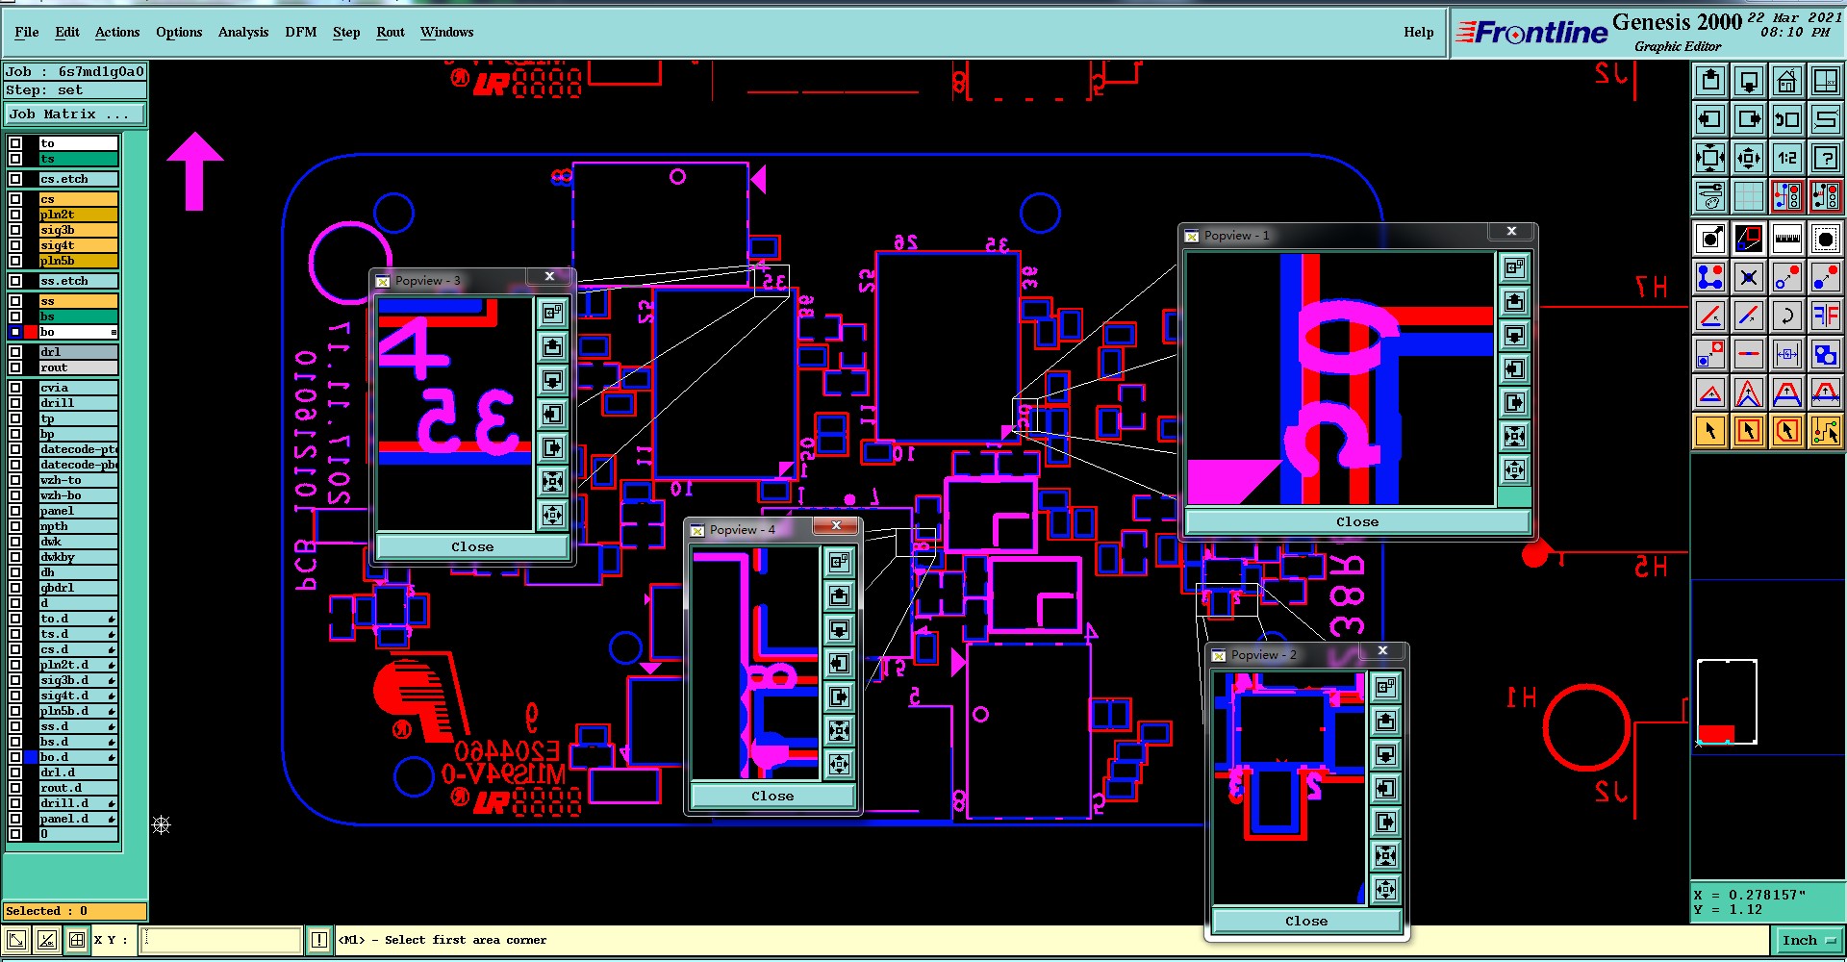Viewport: 1847px width, 962px height.
Task: Open the Analysis menu
Action: pos(243,32)
